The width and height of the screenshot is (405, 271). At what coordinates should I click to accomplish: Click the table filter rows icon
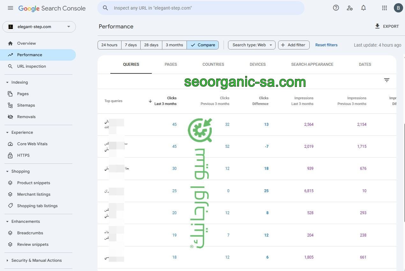click(x=387, y=80)
